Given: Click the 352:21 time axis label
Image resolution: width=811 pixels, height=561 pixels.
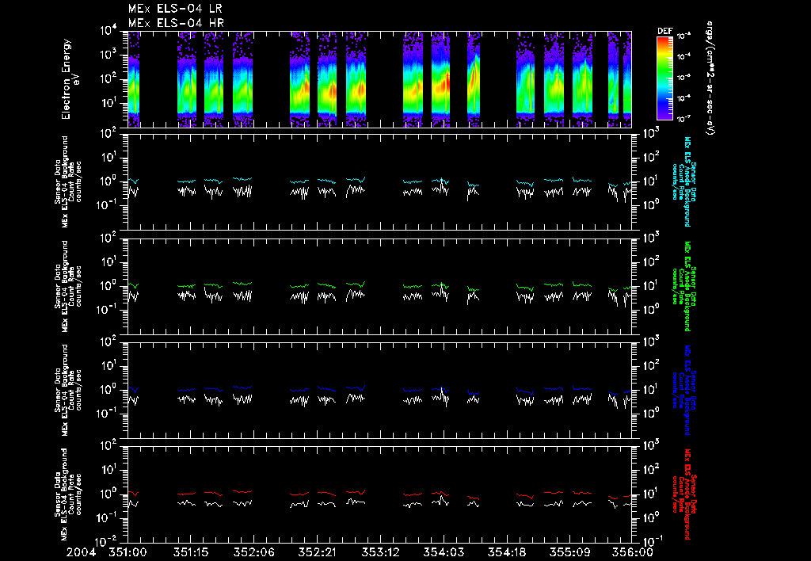Looking at the screenshot, I should 317,552.
